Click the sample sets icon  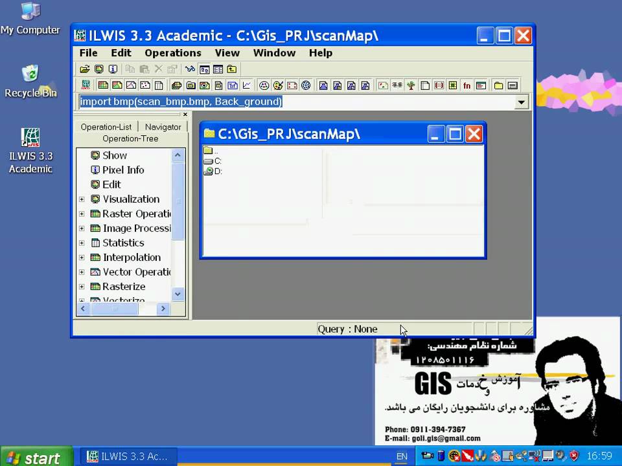point(383,85)
